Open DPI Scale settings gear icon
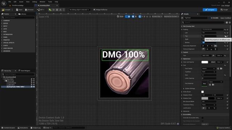Image resolution: width=232 pixels, height=130 pixels. coord(178,123)
